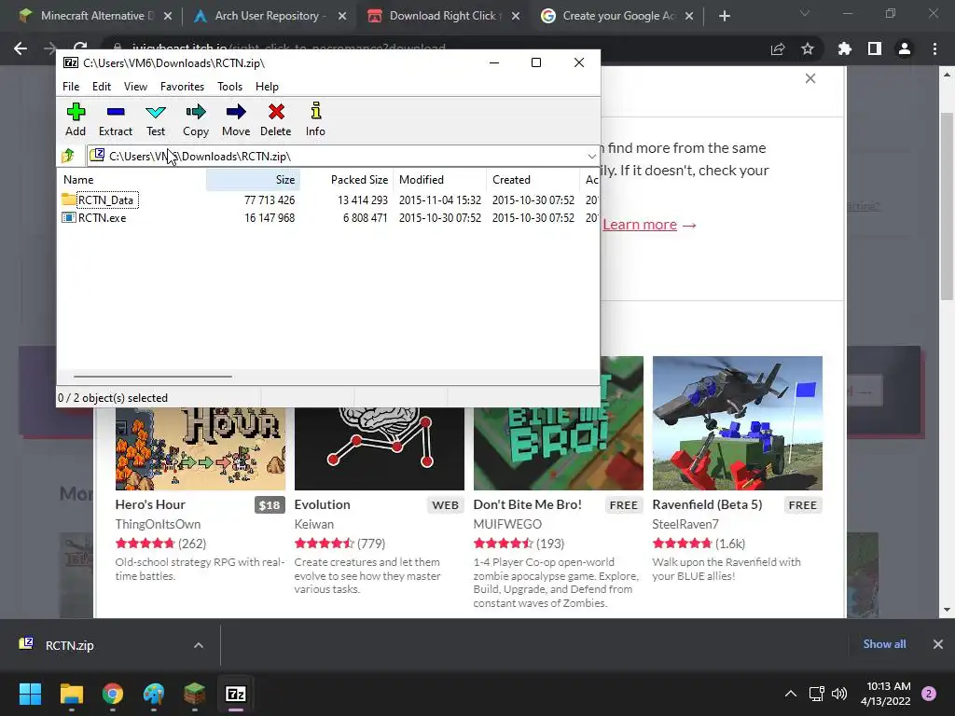Image resolution: width=955 pixels, height=716 pixels.
Task: Click Show all downloads
Action: 884,643
